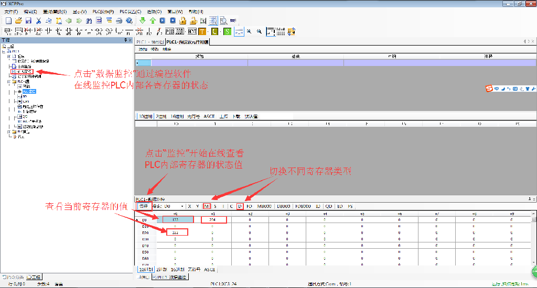537x288 pixels.
Task: Toggle the D register type
Action: tap(240, 206)
